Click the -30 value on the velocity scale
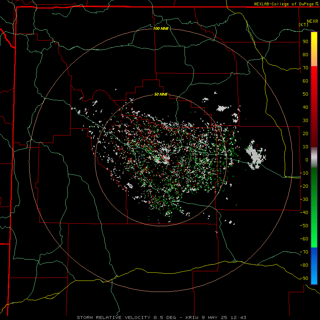320x320 pixels. (304, 199)
